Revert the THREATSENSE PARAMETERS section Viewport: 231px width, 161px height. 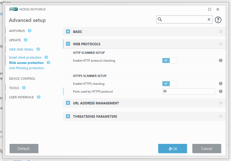(x=220, y=116)
